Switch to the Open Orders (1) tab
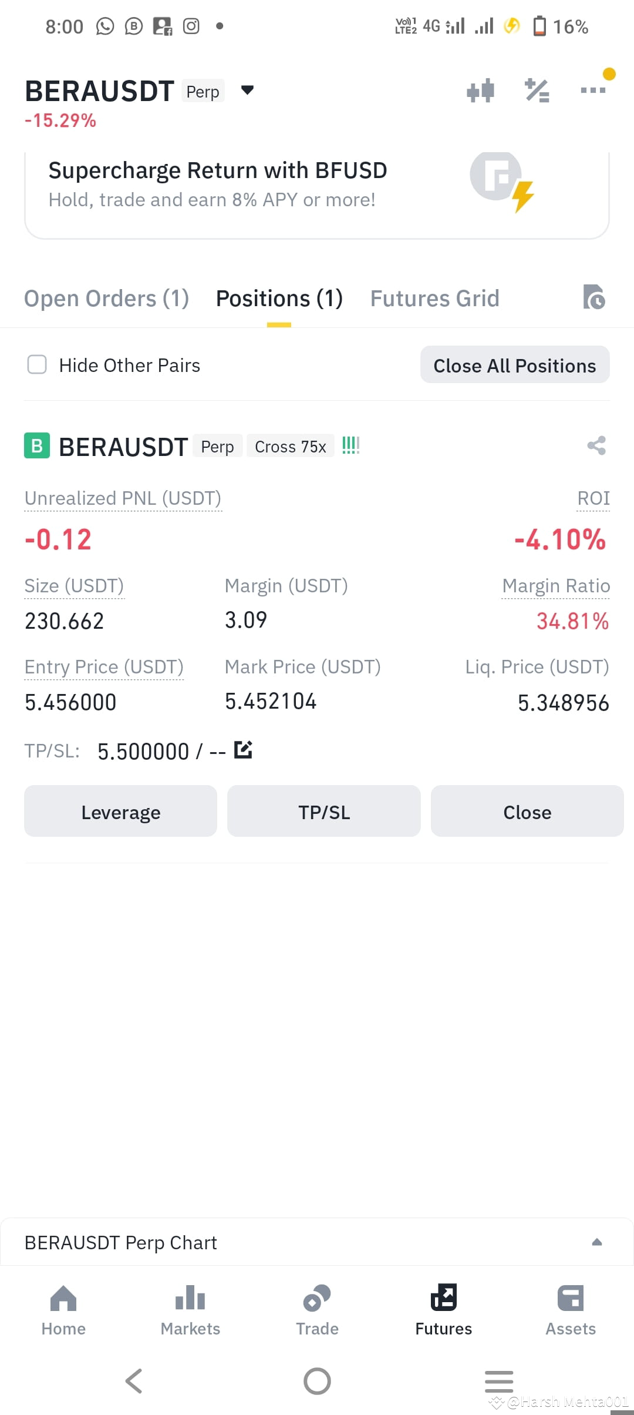Viewport: 634px width, 1415px height. 106,299
